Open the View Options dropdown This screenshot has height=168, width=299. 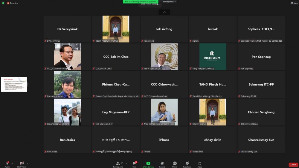169,2
